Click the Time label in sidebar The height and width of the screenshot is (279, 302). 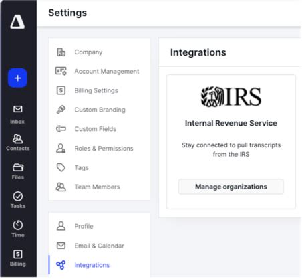(18, 235)
